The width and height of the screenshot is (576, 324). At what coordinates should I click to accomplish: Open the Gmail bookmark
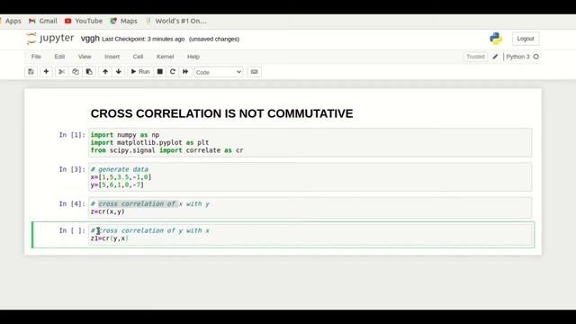(43, 21)
